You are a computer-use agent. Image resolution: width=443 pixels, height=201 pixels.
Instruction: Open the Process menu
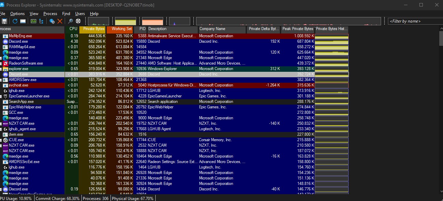pos(50,14)
